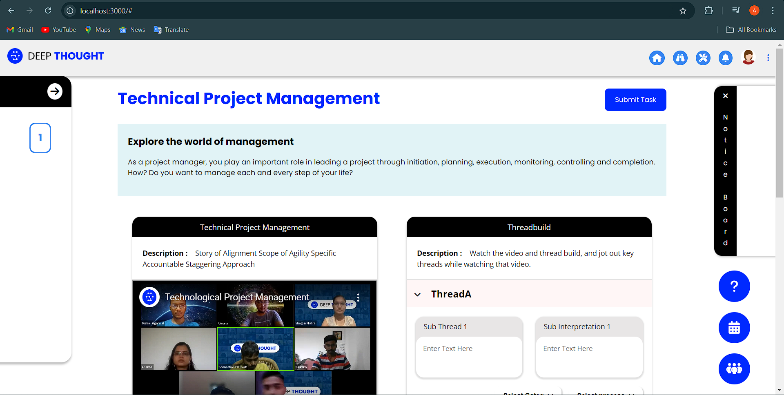
Task: Click the Submit Task button
Action: 635,100
